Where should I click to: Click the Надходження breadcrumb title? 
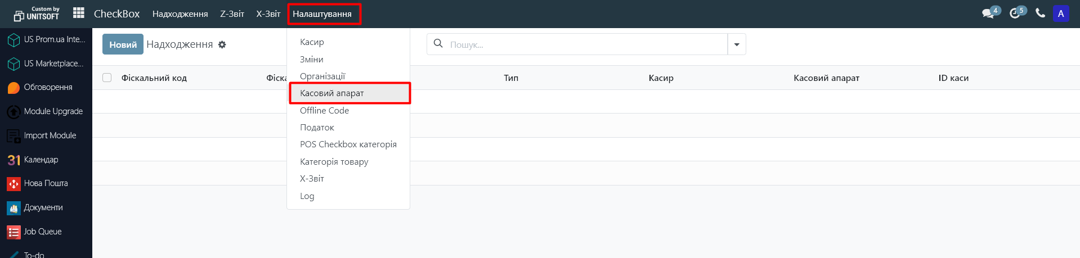click(x=180, y=44)
